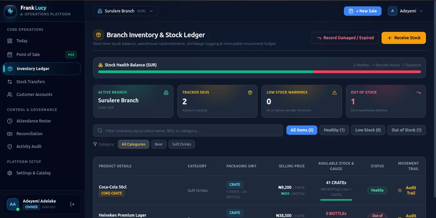This screenshot has height=218, width=436.
Task: Click the red depleted stock bar segment
Action: (367, 72)
